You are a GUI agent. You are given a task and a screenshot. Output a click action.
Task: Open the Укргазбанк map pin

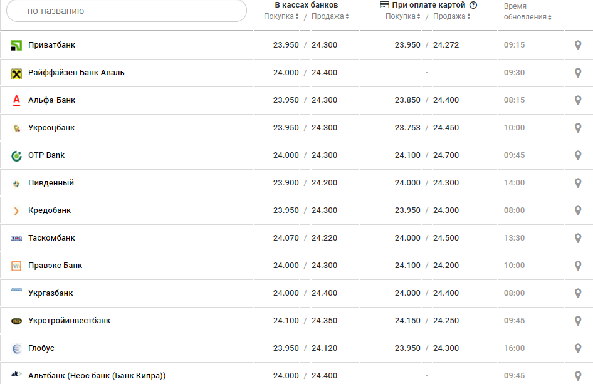click(578, 293)
